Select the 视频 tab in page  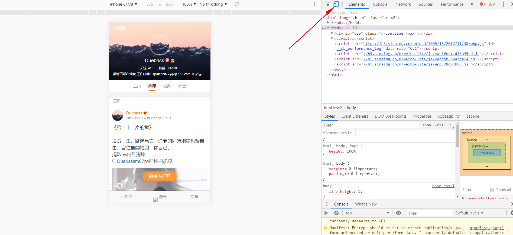pyautogui.click(x=167, y=86)
